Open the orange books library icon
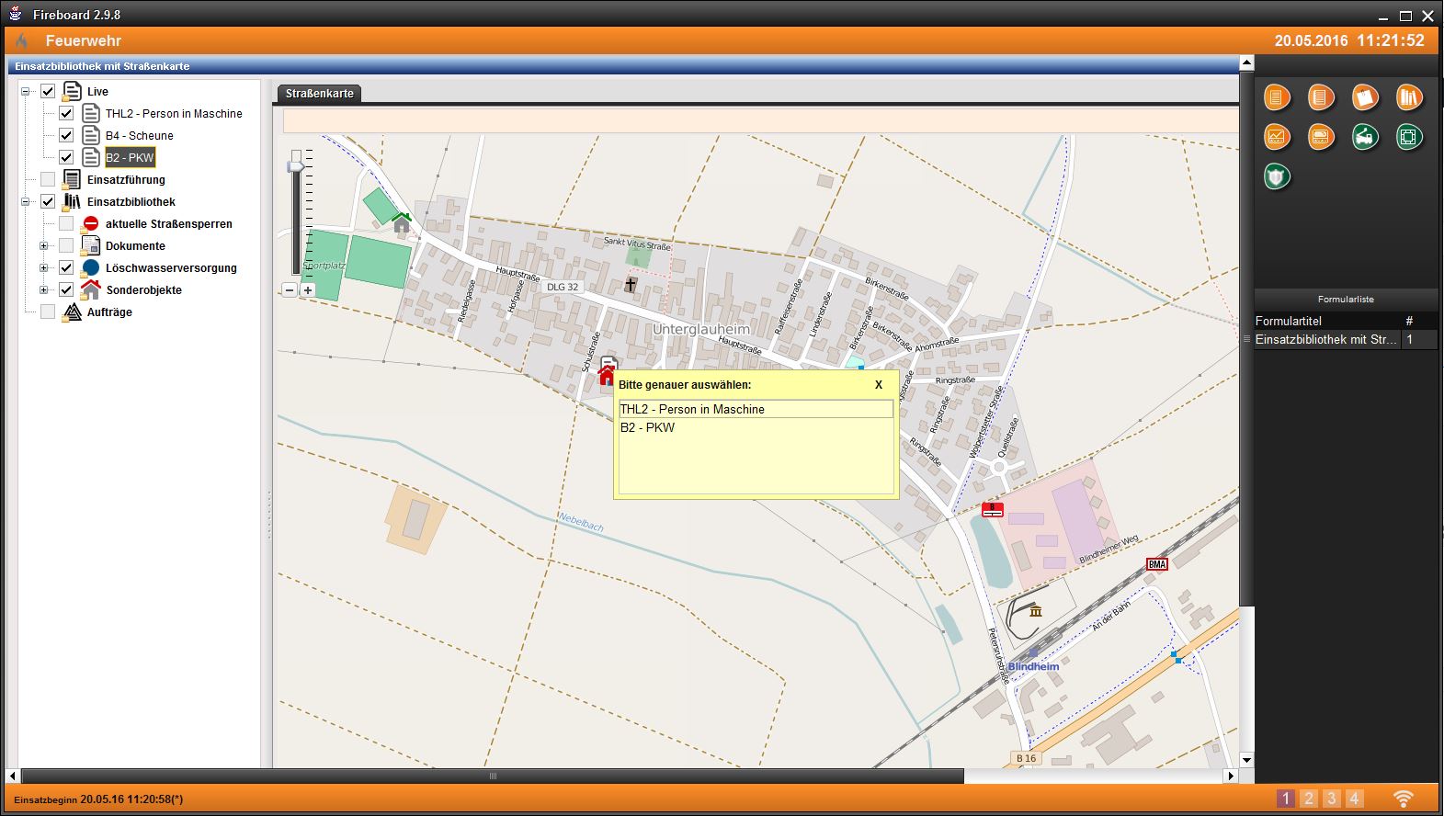 coord(1409,96)
